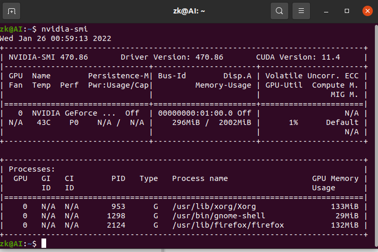Click PID 1298

coord(116,216)
